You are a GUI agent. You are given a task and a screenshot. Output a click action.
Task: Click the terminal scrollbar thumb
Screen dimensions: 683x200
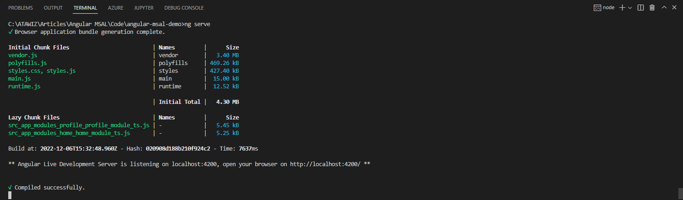tap(680, 192)
